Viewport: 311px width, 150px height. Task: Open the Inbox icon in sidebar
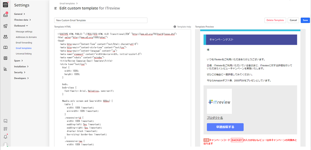(5, 15)
